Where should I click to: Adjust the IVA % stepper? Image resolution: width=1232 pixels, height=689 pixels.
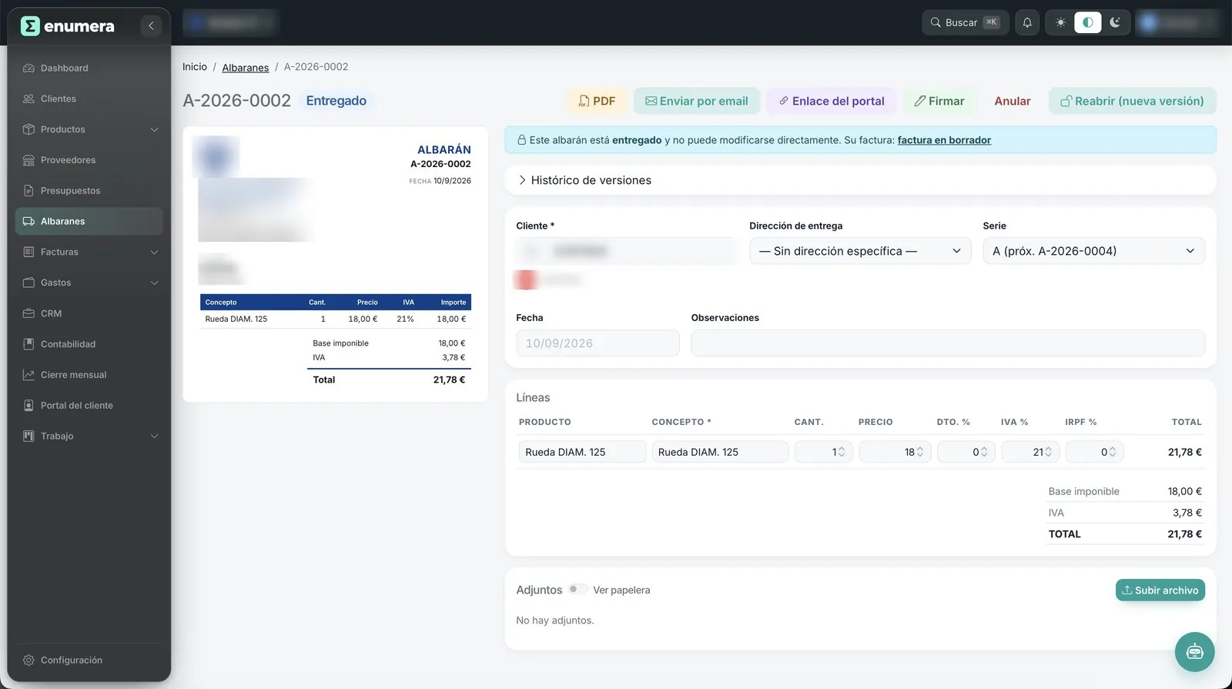click(x=1047, y=452)
